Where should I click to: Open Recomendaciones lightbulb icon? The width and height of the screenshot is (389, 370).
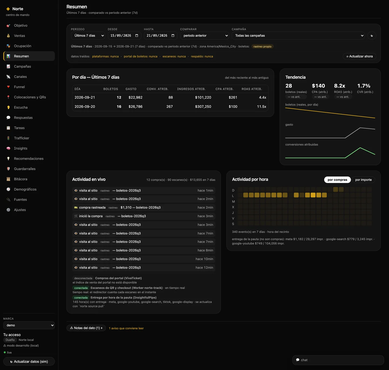coord(8,159)
